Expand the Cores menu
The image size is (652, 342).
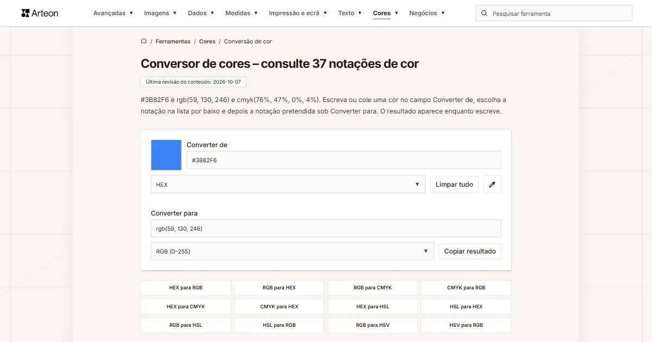386,13
